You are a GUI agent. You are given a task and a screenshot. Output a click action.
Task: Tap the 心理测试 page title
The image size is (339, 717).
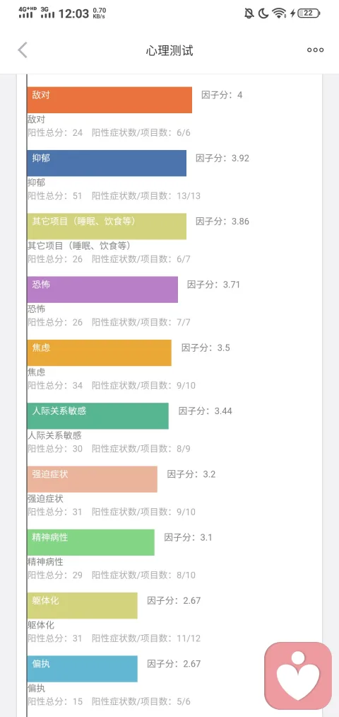point(169,50)
